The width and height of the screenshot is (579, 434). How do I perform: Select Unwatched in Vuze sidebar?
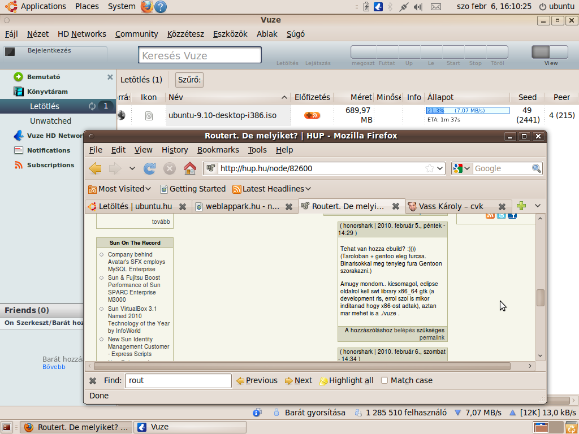click(50, 121)
